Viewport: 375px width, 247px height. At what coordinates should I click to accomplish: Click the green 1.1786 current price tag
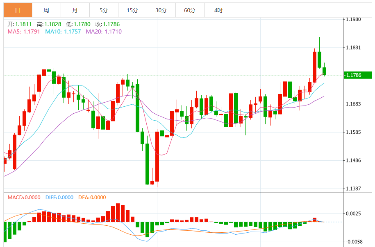pos(357,75)
